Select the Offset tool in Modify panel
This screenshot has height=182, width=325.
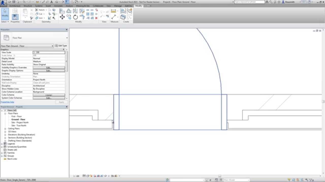[x=69, y=11]
